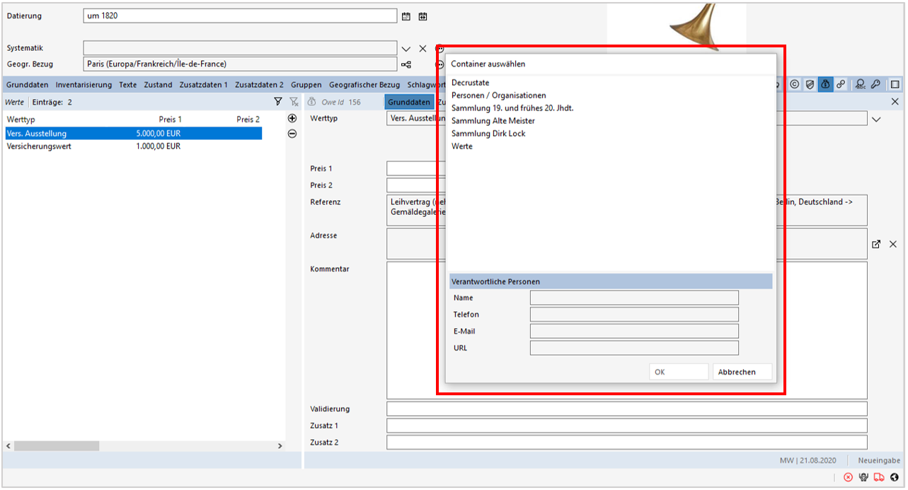Clear the filter using the funnel-x icon

[294, 101]
